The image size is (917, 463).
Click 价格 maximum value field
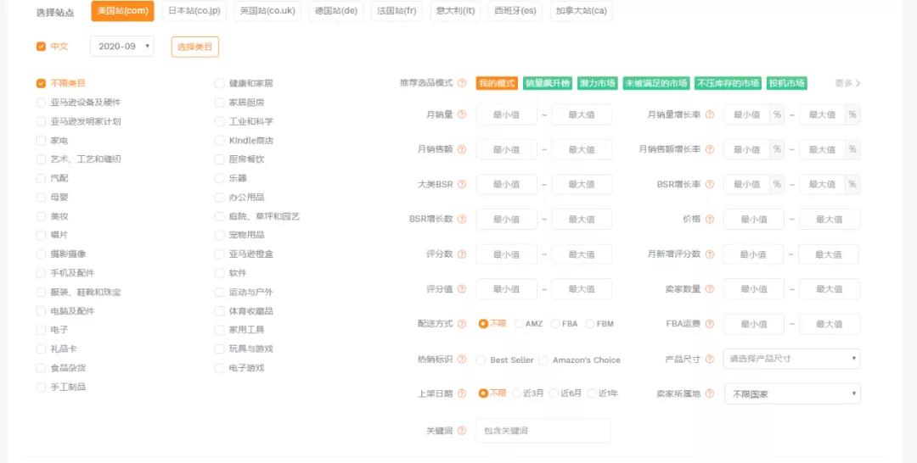830,220
